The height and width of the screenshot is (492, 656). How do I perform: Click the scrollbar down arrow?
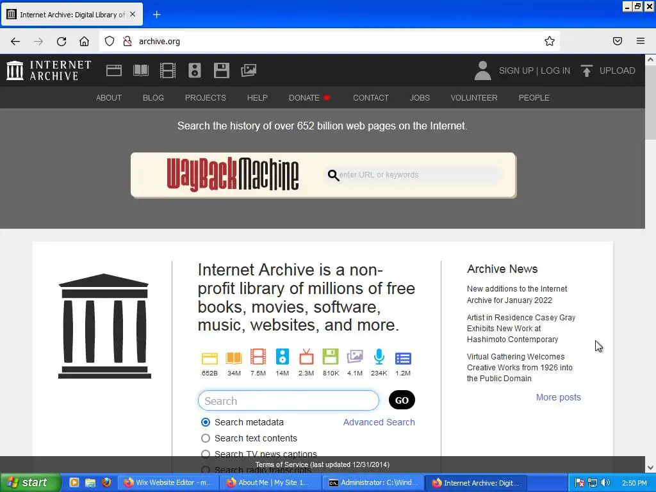pos(651,467)
